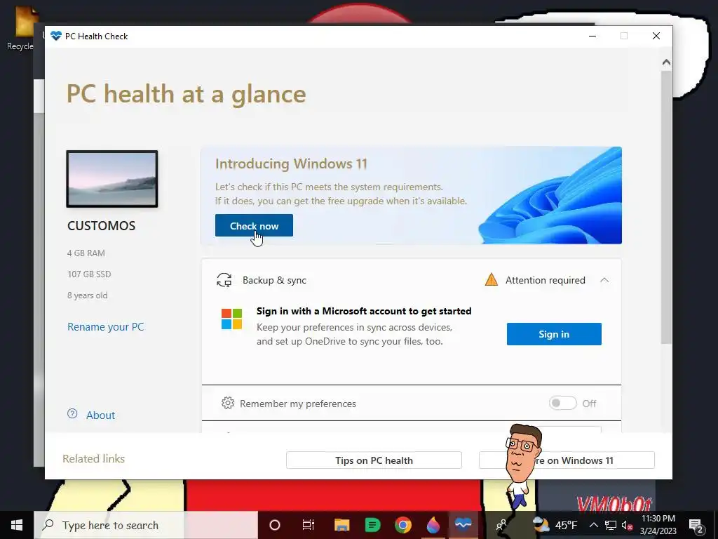Collapse the Backup & sync section
718x539 pixels.
(x=604, y=280)
